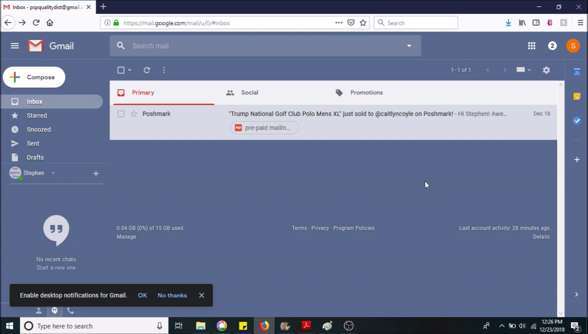This screenshot has height=334, width=588.
Task: Open File Explorer from taskbar
Action: [200, 326]
